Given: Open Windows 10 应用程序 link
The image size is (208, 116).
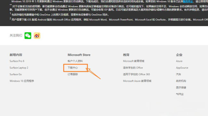Looking at the screenshot, I should 22,81.
